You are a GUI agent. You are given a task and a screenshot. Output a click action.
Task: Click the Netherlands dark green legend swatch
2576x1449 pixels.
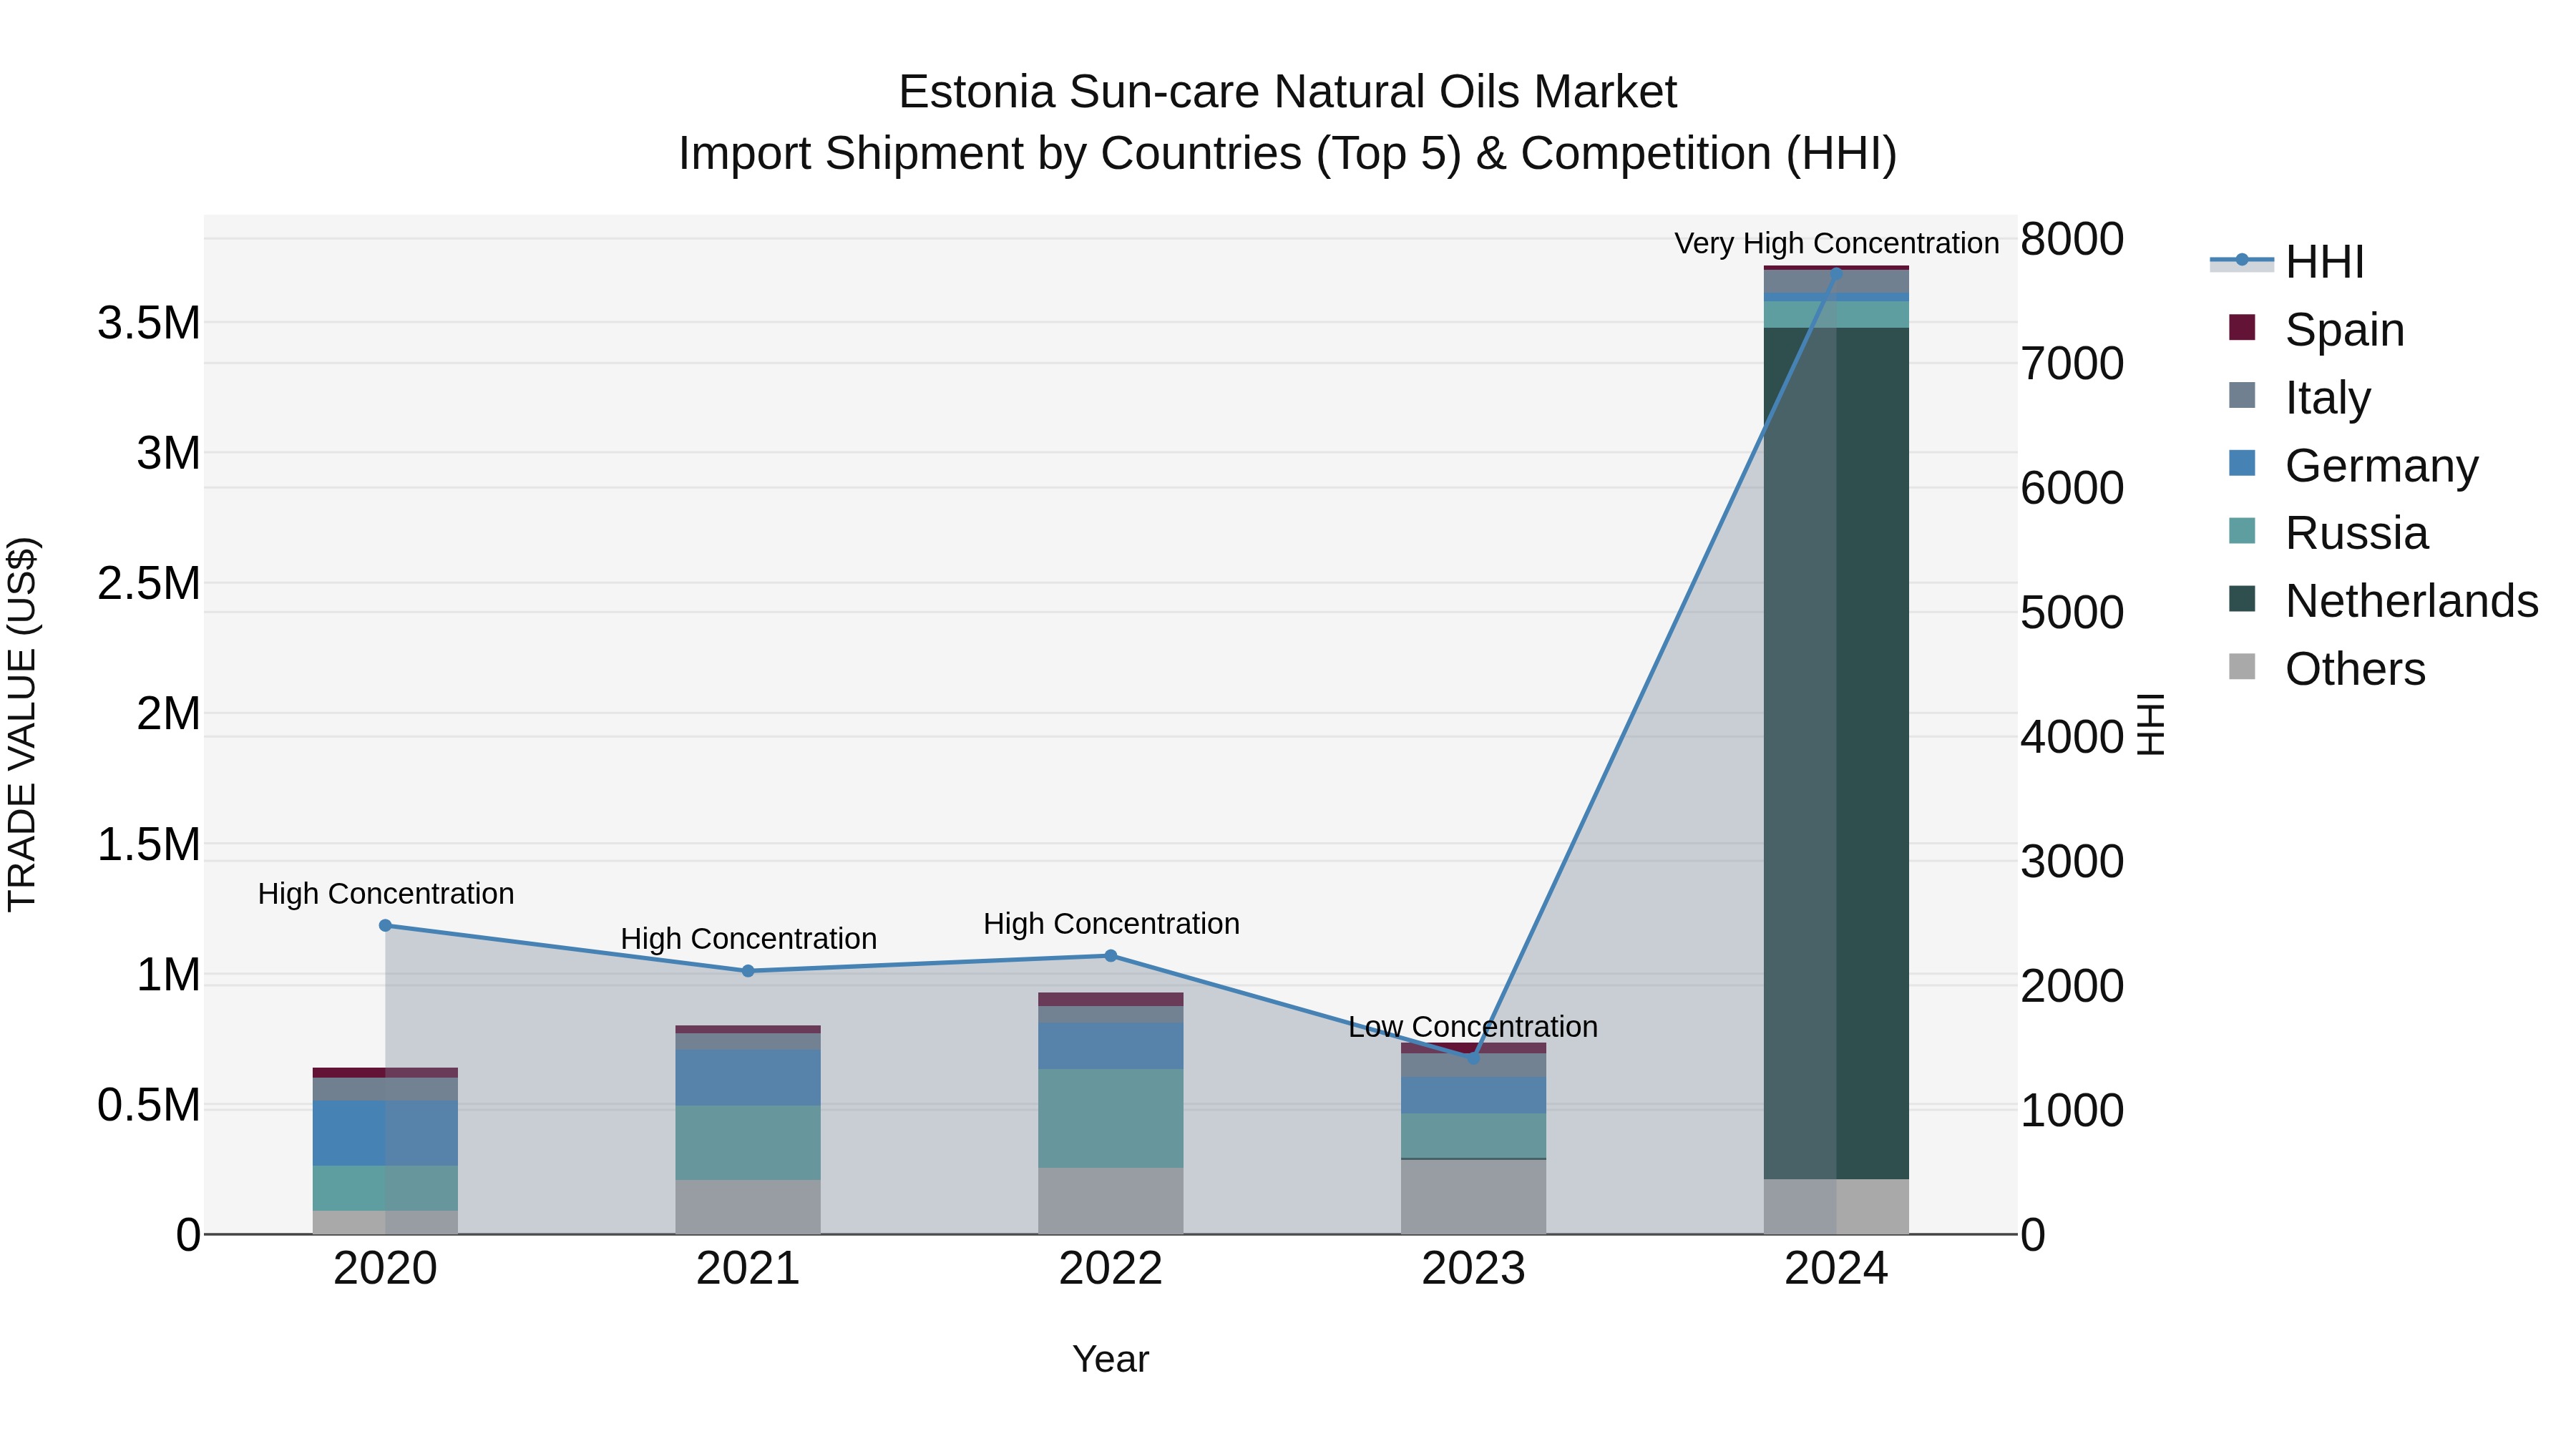(2242, 599)
